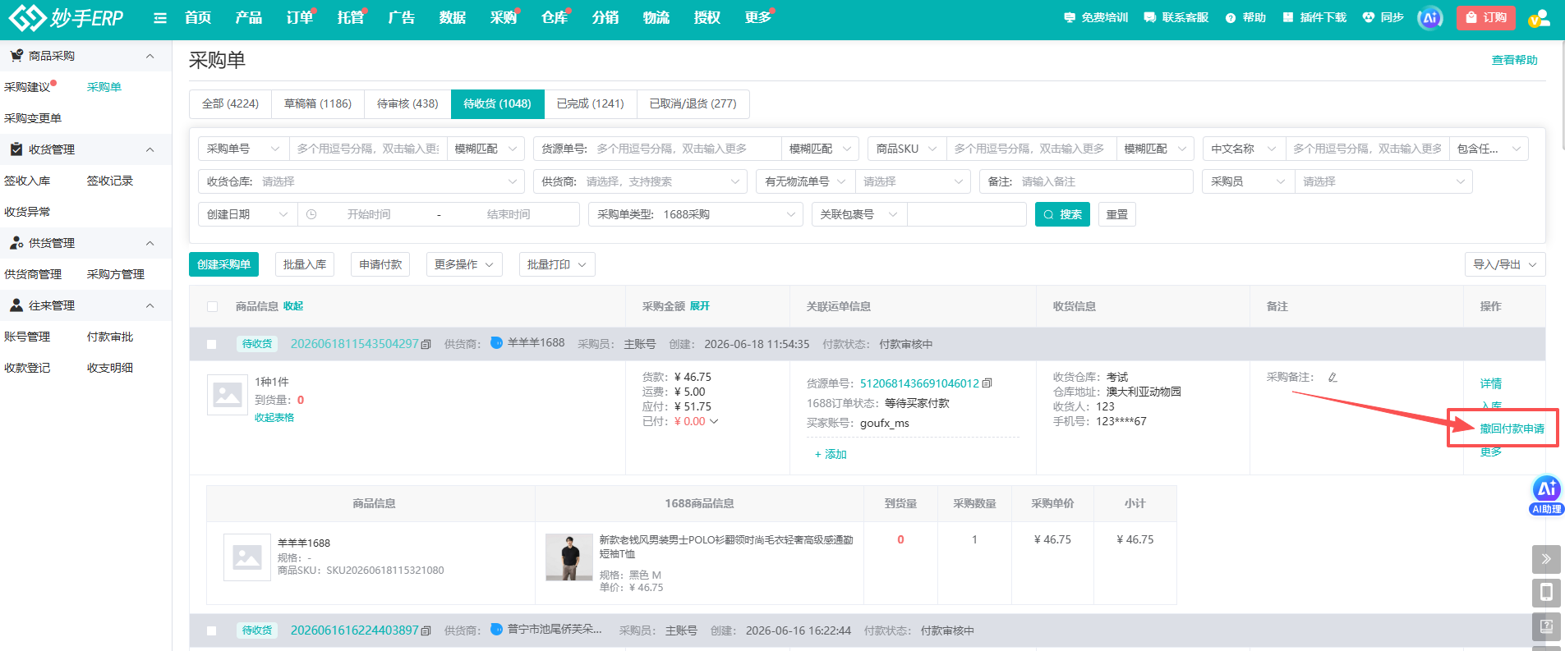This screenshot has height=651, width=1565.
Task: Switch to the 已完成 (1241) tab
Action: click(x=591, y=103)
